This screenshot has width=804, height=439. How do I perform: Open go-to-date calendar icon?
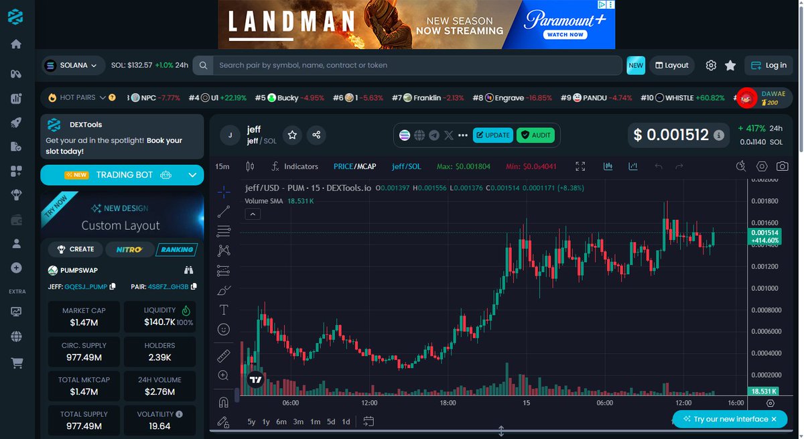tap(368, 422)
